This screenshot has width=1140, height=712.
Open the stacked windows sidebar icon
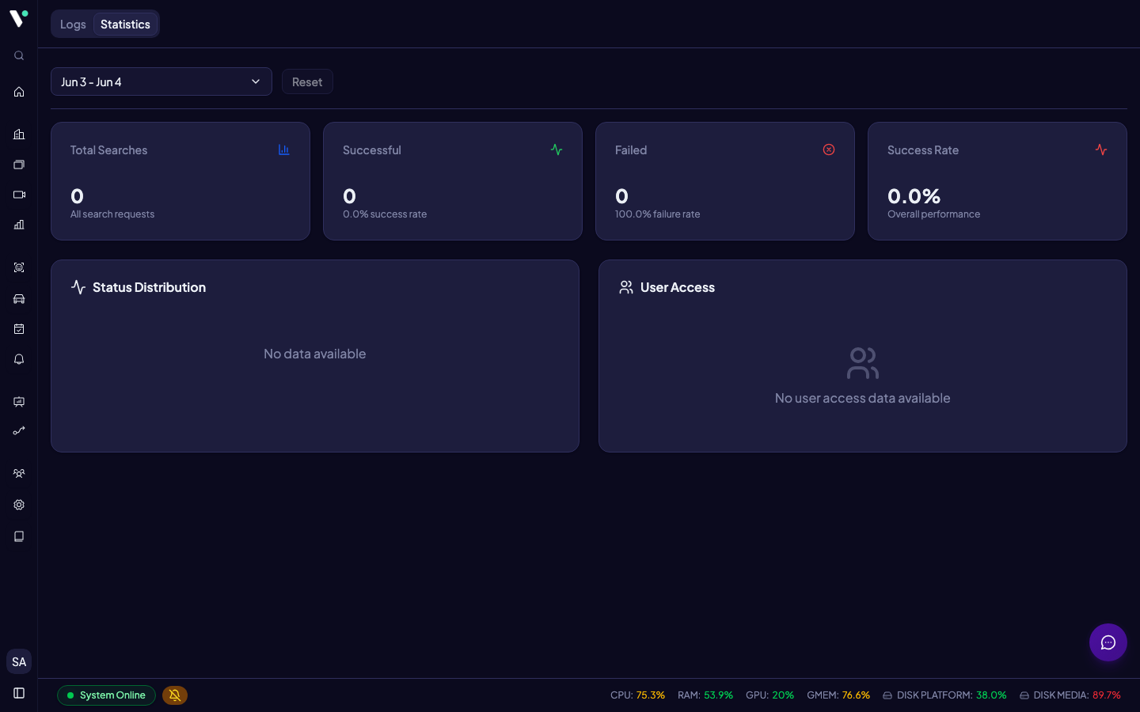click(x=19, y=165)
